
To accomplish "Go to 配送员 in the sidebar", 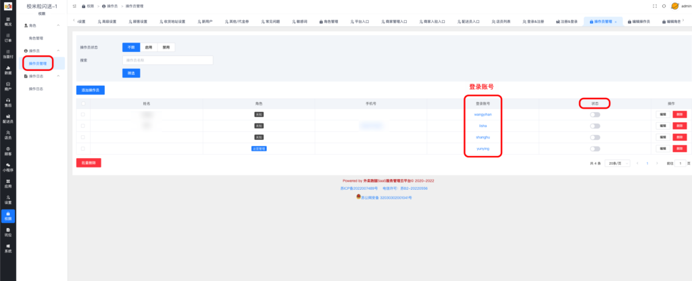I will point(7,119).
